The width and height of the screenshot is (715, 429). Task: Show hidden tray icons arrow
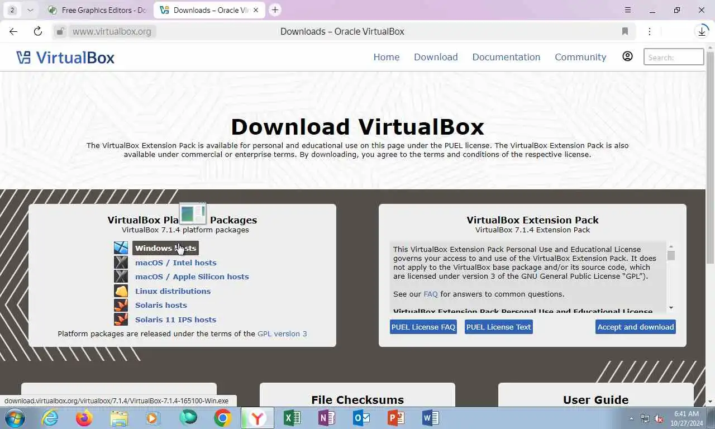pos(631,418)
